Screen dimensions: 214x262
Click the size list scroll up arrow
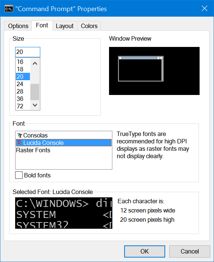35,63
